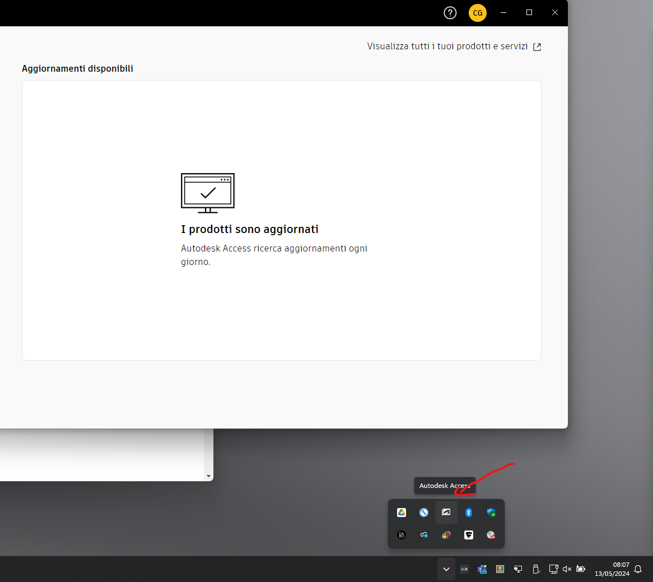Click the battery status indicator
The width and height of the screenshot is (653, 582).
pos(581,569)
